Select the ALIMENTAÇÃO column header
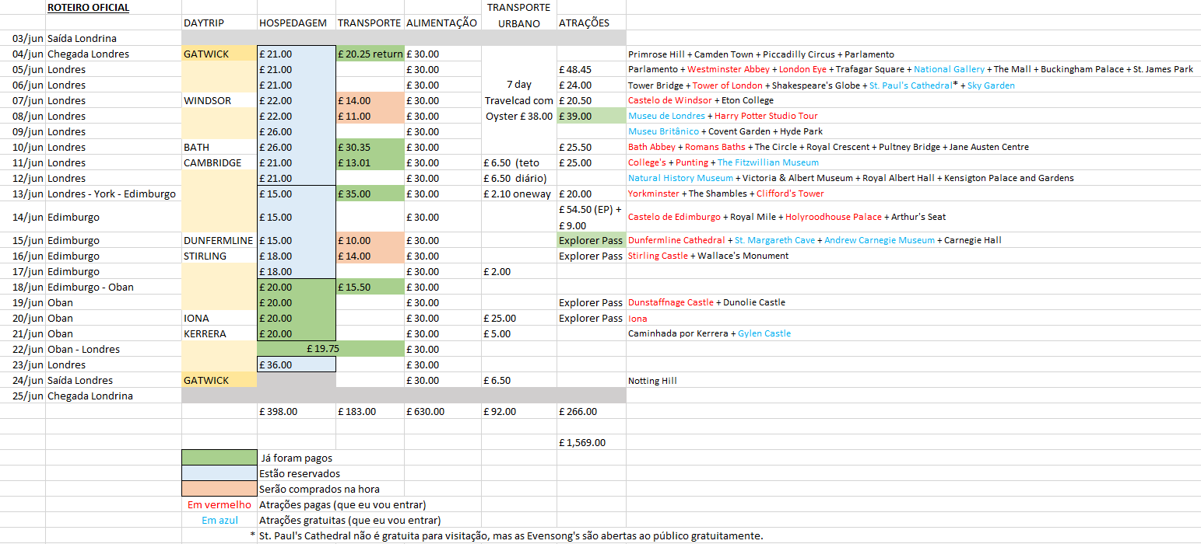Image resolution: width=1201 pixels, height=544 pixels. pyautogui.click(x=441, y=23)
